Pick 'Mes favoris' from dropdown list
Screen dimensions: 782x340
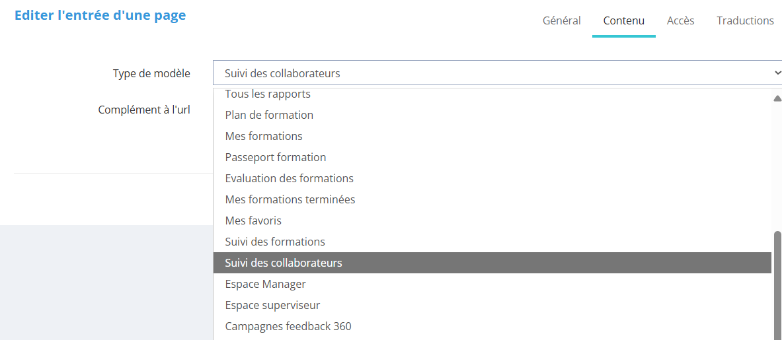point(253,221)
